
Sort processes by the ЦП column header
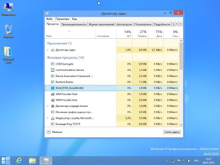[125, 34]
